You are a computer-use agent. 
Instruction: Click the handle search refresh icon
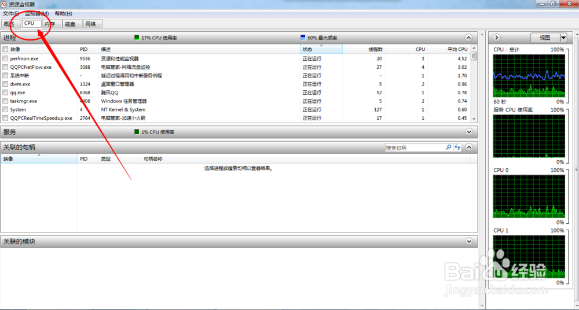pos(457,147)
